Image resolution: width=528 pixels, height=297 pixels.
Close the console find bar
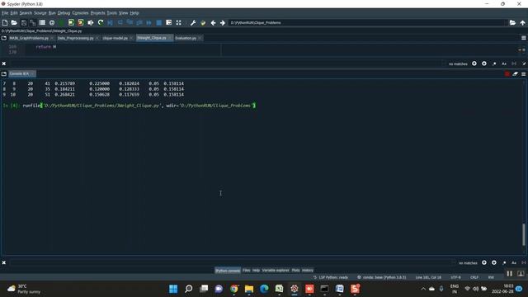click(x=3, y=262)
